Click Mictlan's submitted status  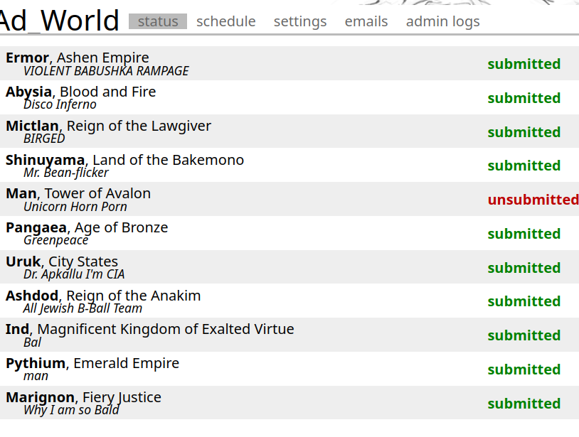(524, 131)
